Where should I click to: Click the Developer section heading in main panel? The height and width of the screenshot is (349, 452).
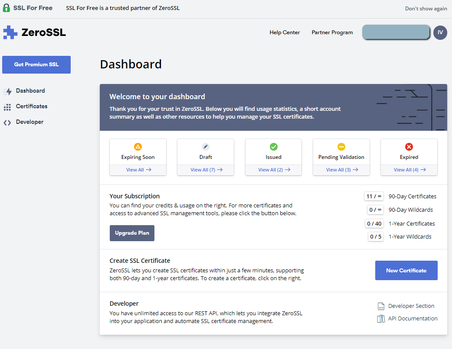click(x=124, y=304)
